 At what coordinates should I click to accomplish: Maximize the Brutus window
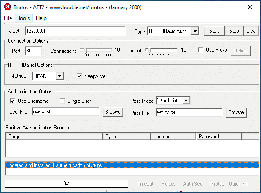[230, 7]
